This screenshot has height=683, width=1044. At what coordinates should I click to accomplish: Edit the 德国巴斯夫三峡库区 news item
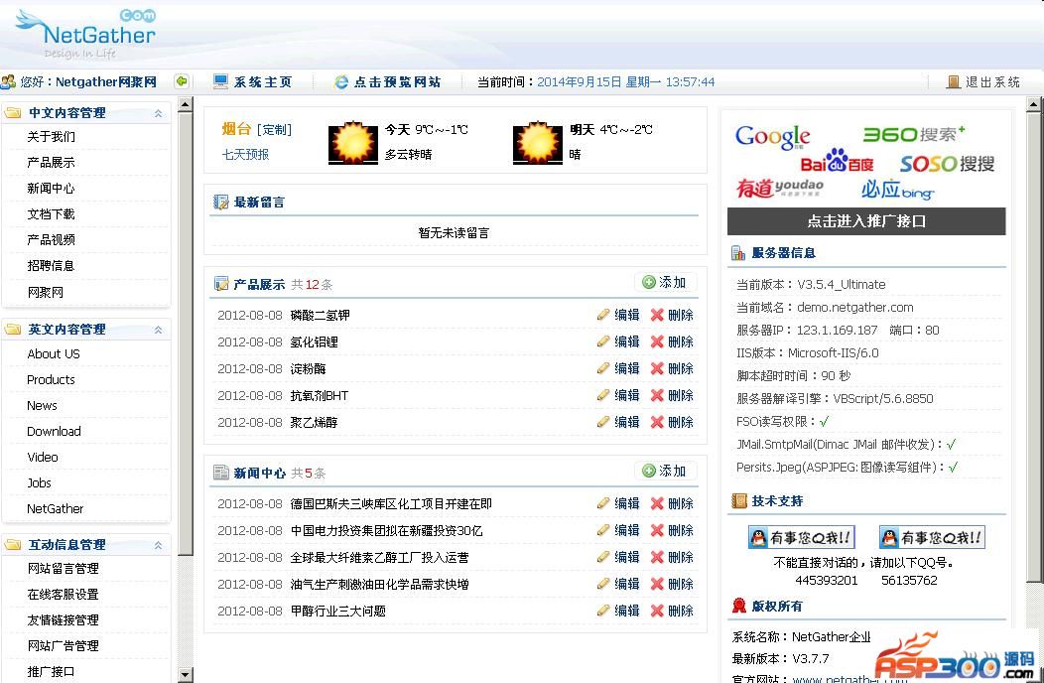click(618, 503)
